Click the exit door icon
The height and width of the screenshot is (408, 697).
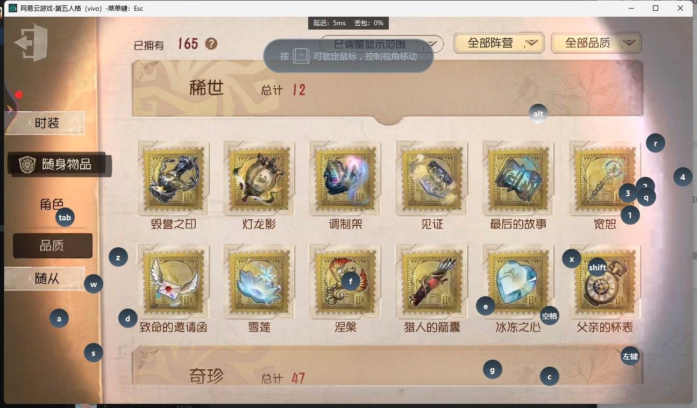pyautogui.click(x=31, y=42)
